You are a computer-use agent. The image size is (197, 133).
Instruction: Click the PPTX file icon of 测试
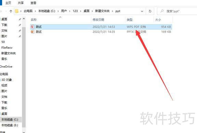pyautogui.click(x=32, y=32)
